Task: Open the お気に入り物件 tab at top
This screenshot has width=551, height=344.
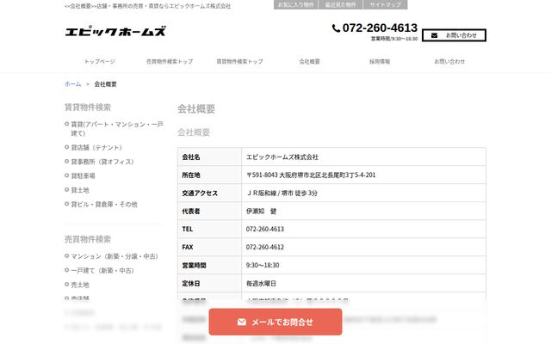Action: pyautogui.click(x=296, y=4)
